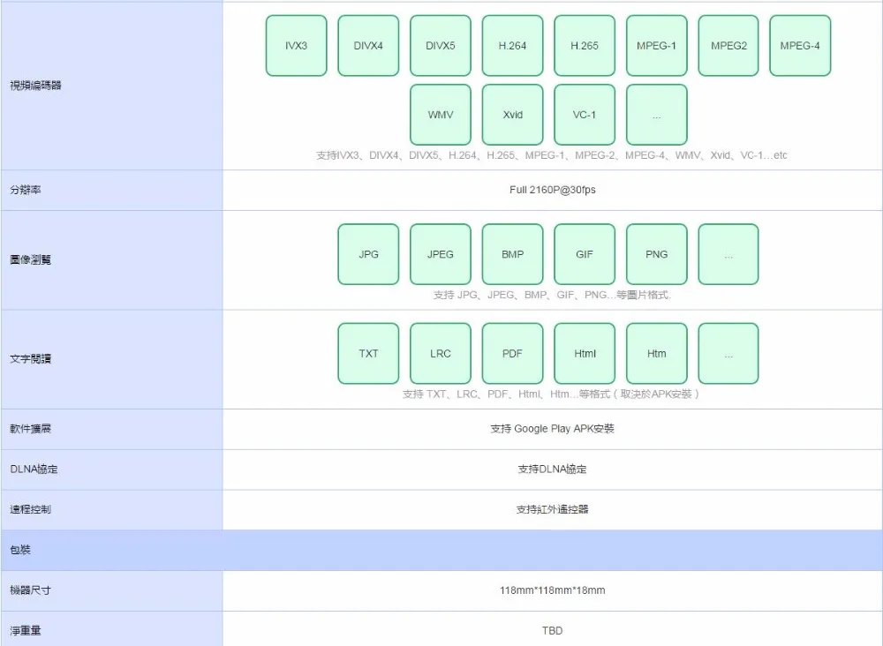Viewport: 883px width, 646px height.
Task: Select the 支持紅外遙控器 value
Action: click(553, 509)
